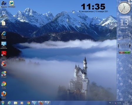Switch to running Firefox taskbar button

tap(41, 103)
